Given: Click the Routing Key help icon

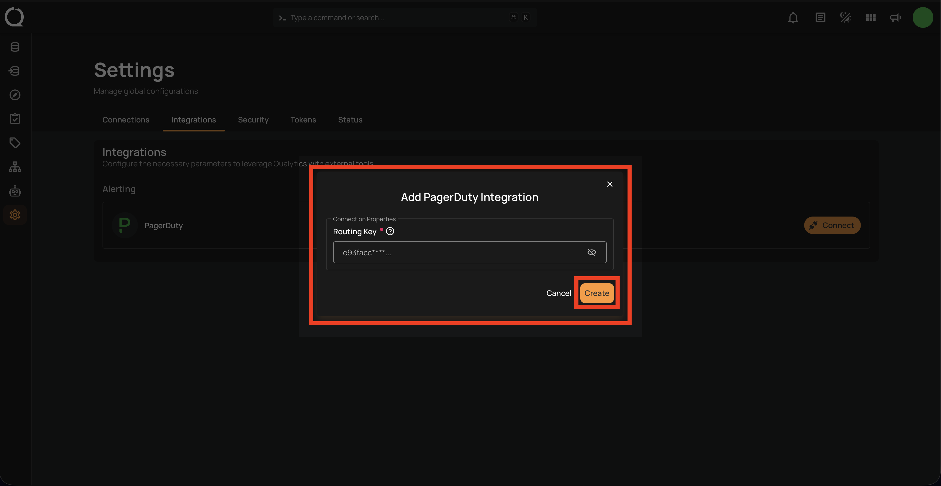Looking at the screenshot, I should coord(390,231).
